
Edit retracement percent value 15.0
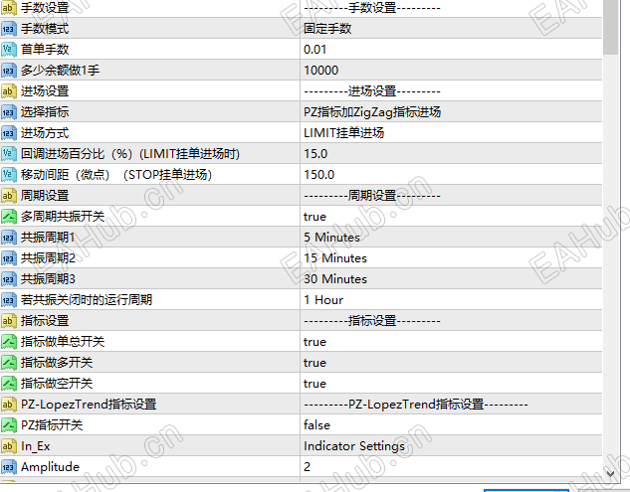coord(451,154)
